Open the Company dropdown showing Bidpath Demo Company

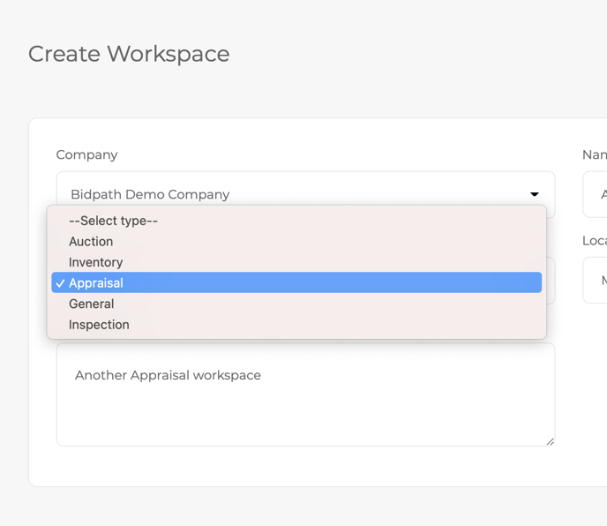point(305,194)
